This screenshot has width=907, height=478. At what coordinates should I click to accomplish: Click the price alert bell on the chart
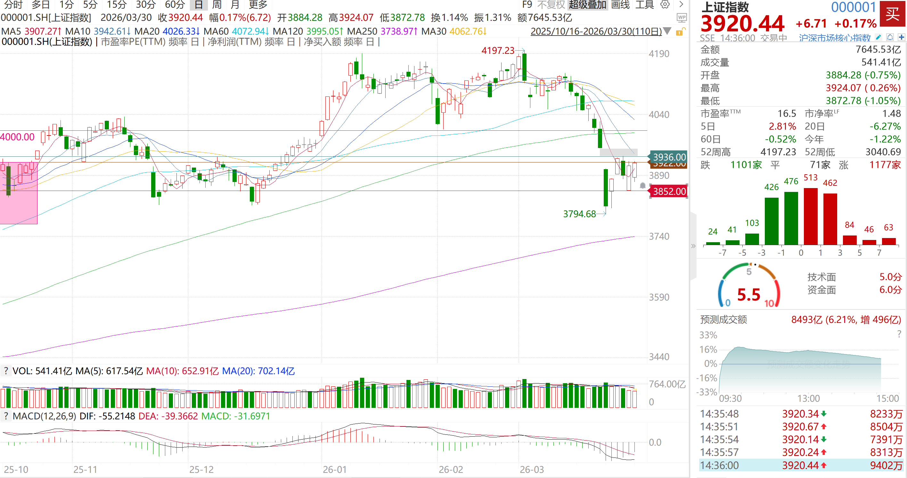click(x=642, y=185)
